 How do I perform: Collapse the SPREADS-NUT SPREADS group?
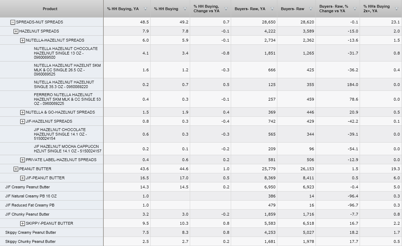coord(13,22)
